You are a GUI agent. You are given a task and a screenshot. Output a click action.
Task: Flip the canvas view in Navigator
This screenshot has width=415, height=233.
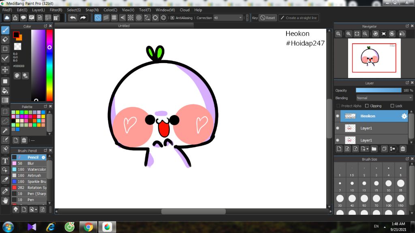pyautogui.click(x=402, y=34)
